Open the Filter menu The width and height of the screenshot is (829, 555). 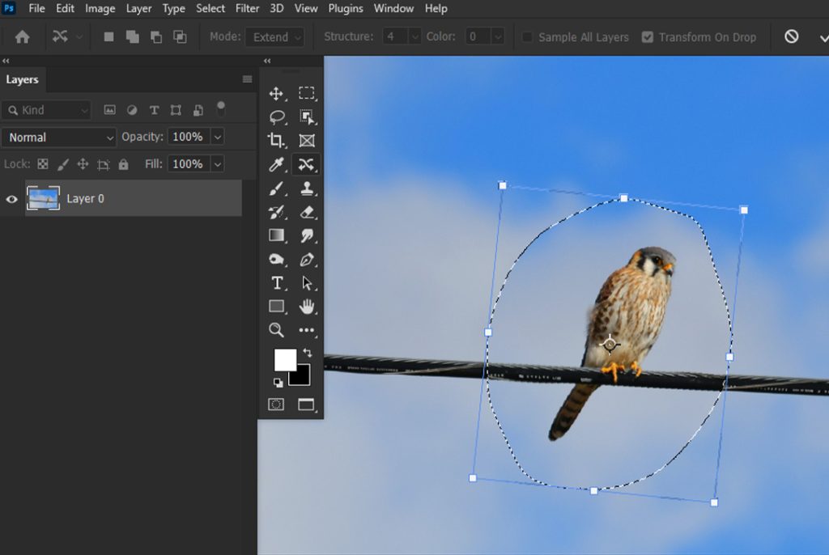tap(248, 8)
